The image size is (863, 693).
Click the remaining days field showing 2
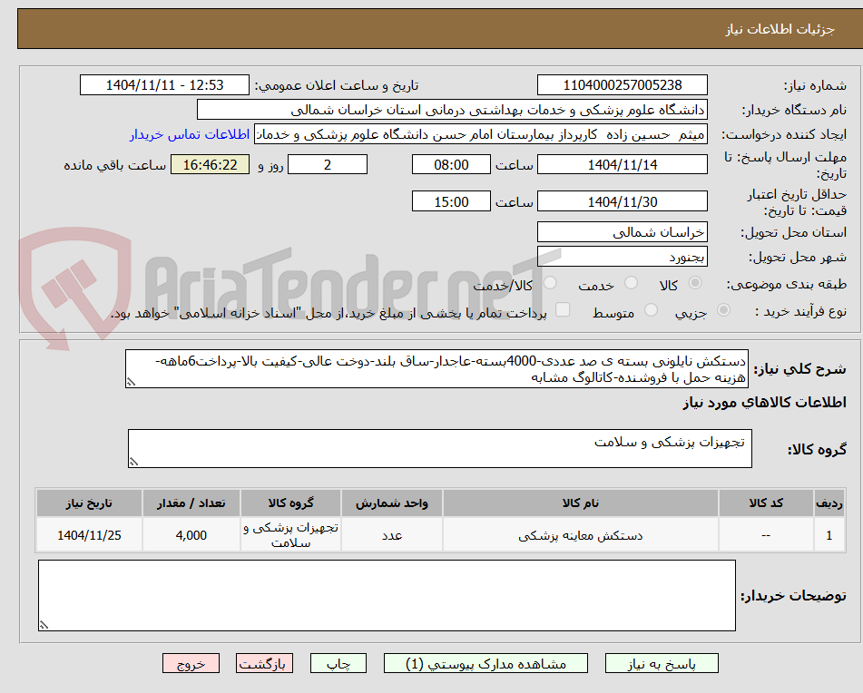(x=328, y=164)
